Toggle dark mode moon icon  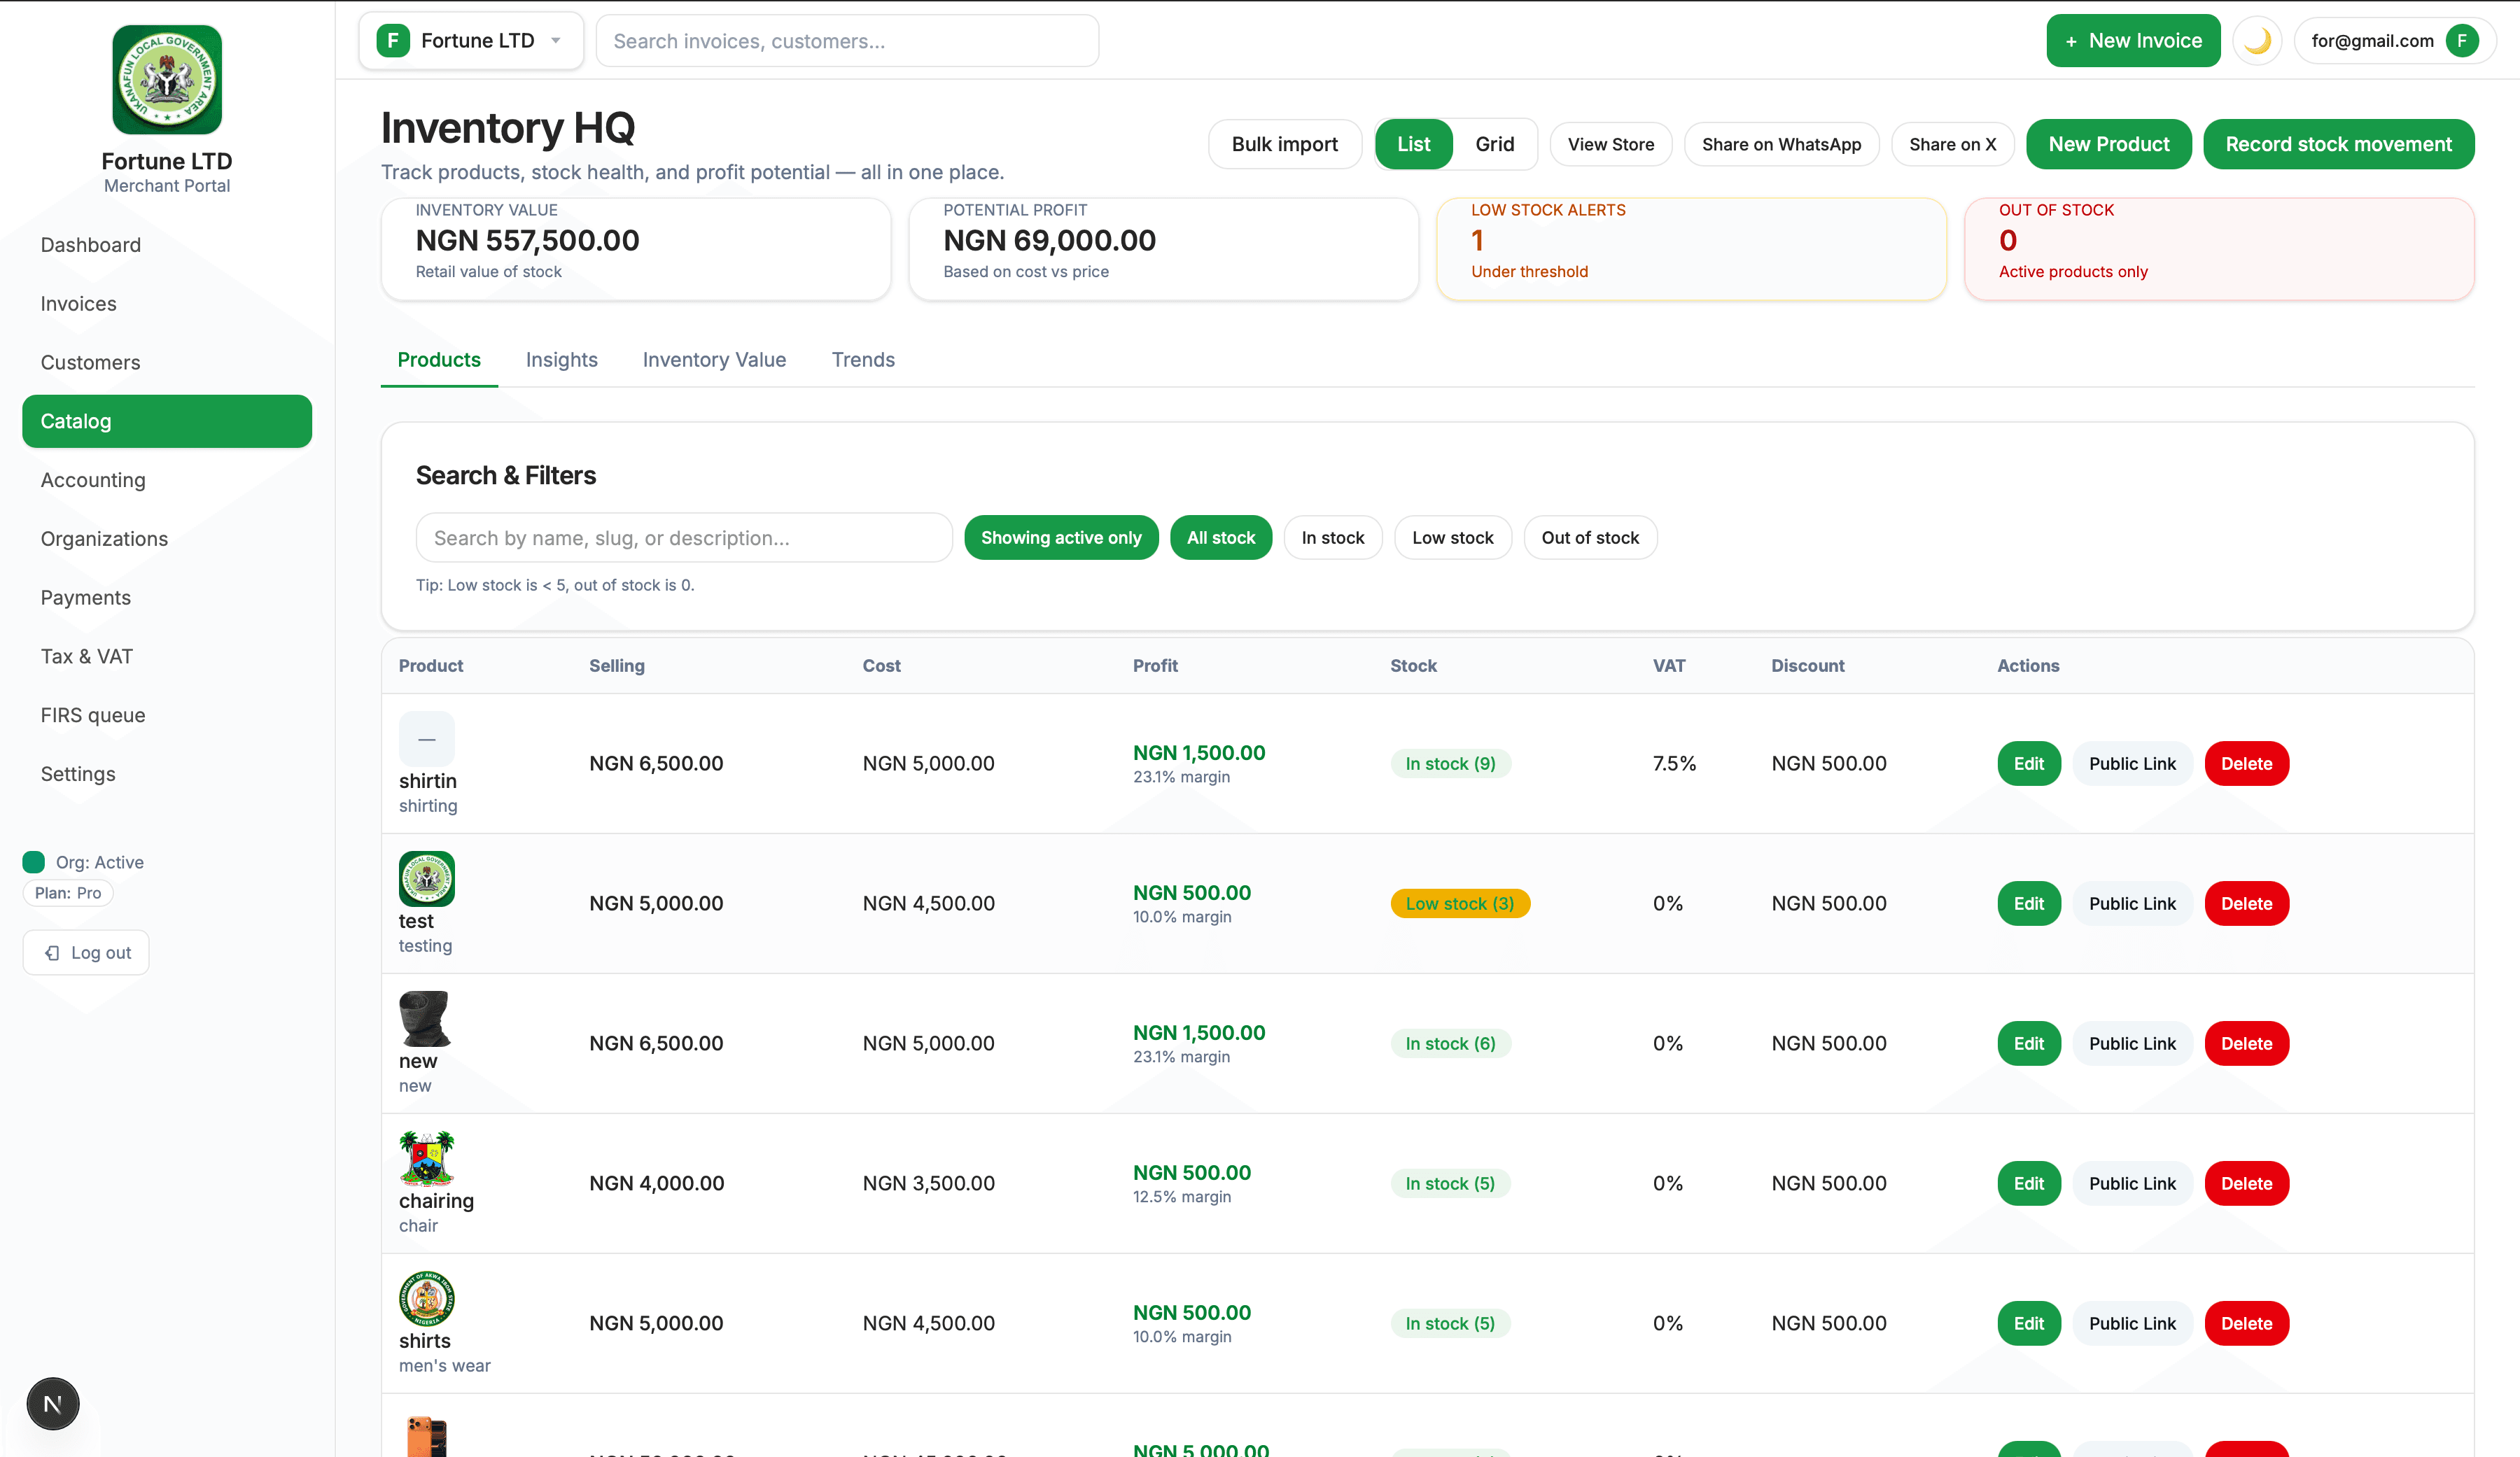coord(2256,41)
